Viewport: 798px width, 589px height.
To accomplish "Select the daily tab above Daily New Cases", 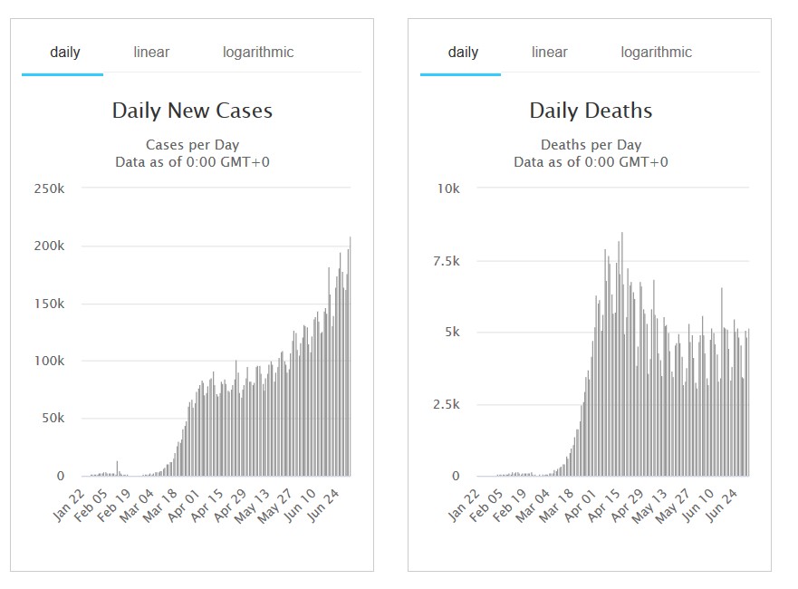I will tap(64, 53).
